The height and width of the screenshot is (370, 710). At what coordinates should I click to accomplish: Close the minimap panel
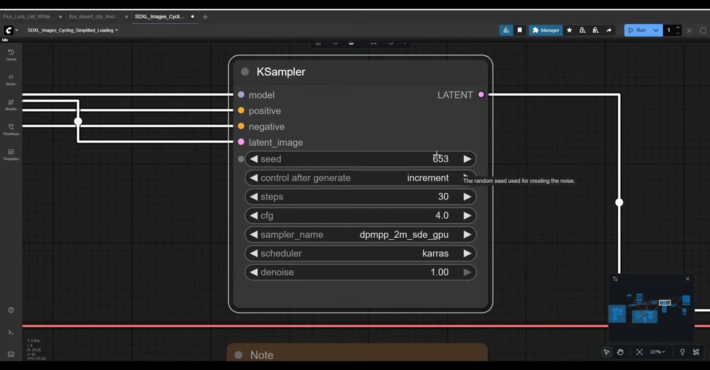[687, 279]
